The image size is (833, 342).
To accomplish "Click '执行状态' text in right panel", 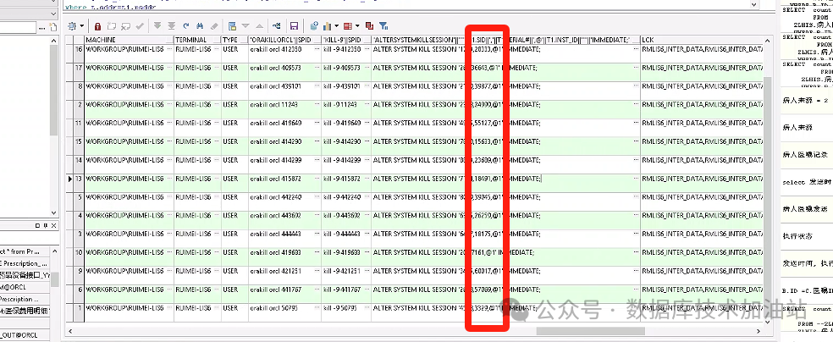I will click(797, 237).
